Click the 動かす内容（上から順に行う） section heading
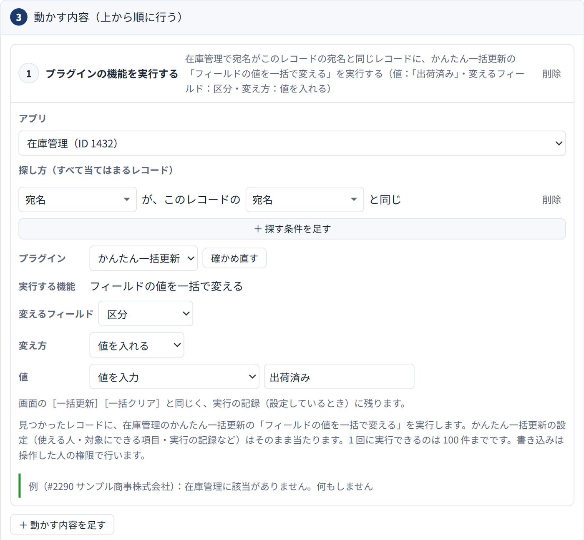 pyautogui.click(x=108, y=17)
